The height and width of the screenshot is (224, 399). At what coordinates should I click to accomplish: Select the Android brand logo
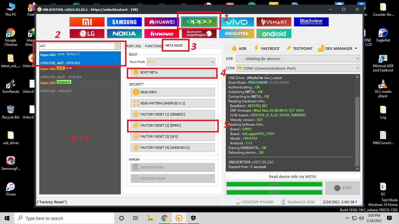point(274,34)
